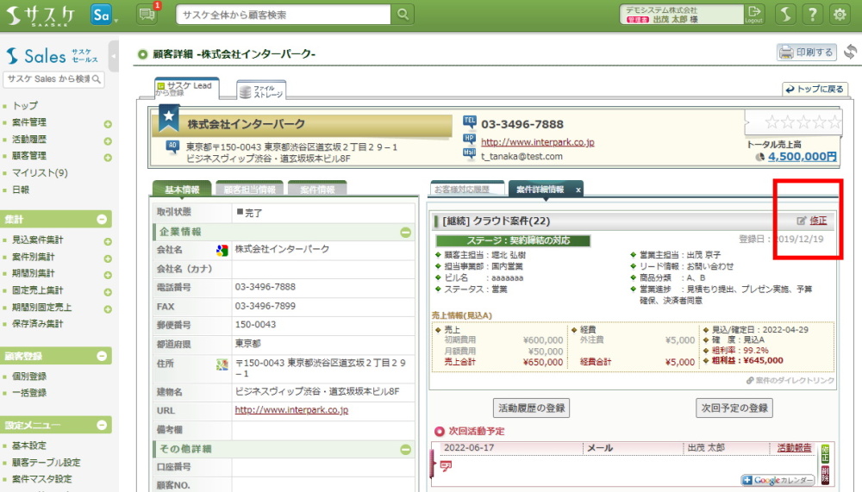Click the reload arrows icon beside print
Screen dimensions: 862x492
tap(850, 53)
